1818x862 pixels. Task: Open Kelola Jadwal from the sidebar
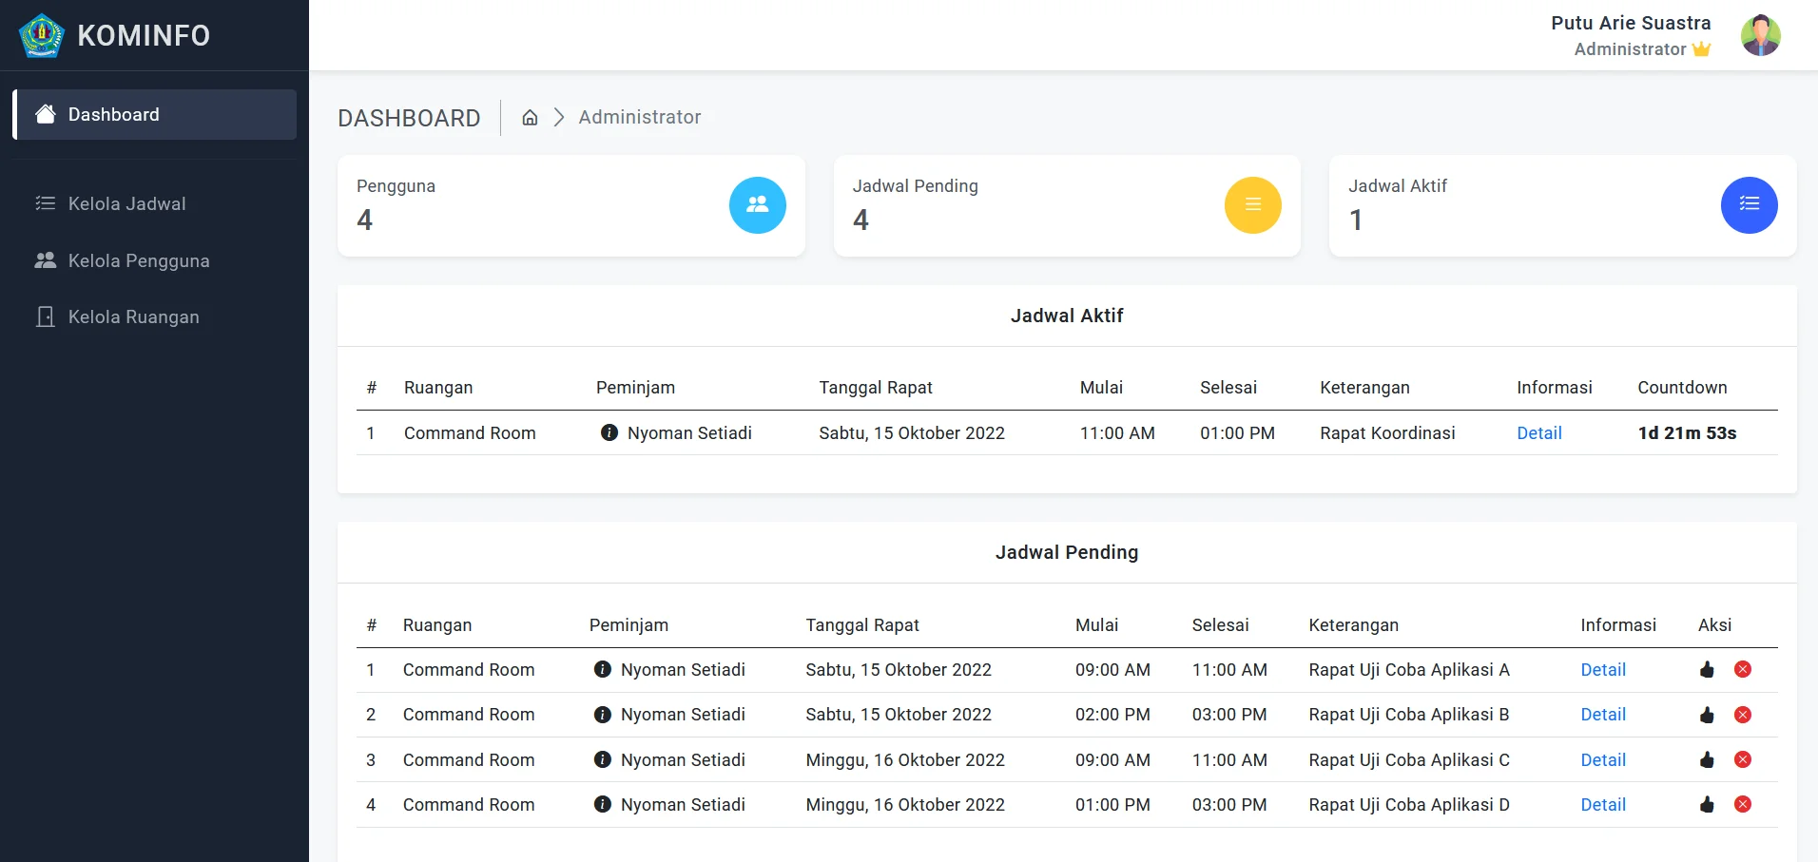tap(125, 203)
